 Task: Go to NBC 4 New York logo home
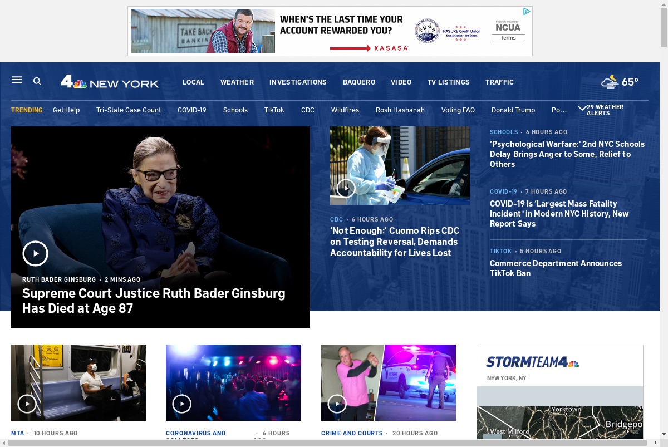pyautogui.click(x=110, y=82)
